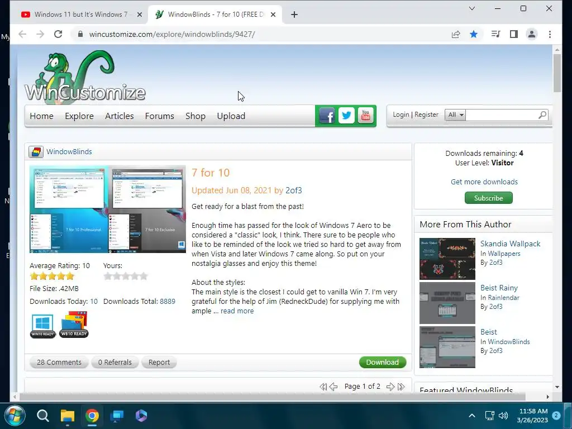This screenshot has width=572, height=429.
Task: Open a new tab with the plus button
Action: point(294,15)
